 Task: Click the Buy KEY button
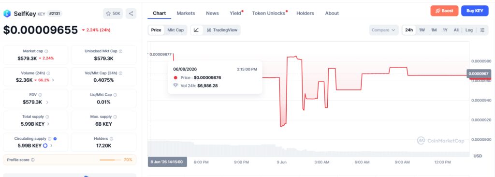(475, 11)
